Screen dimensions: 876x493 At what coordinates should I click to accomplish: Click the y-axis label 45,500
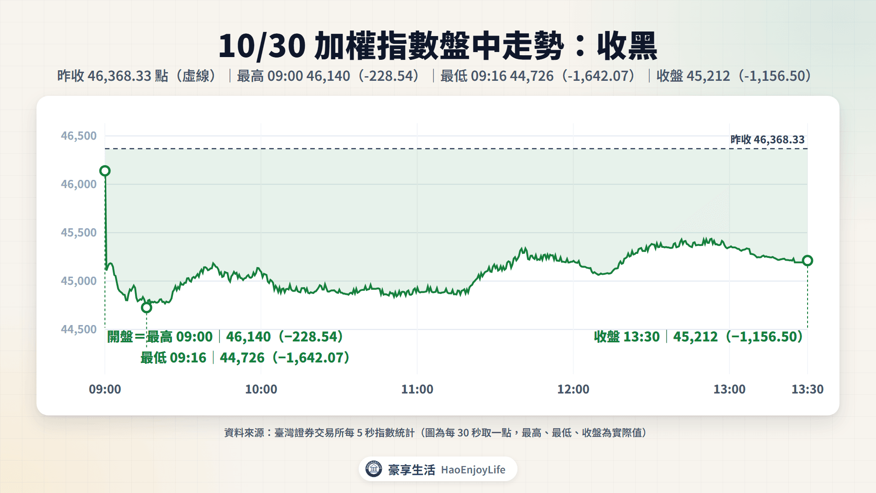tap(79, 233)
